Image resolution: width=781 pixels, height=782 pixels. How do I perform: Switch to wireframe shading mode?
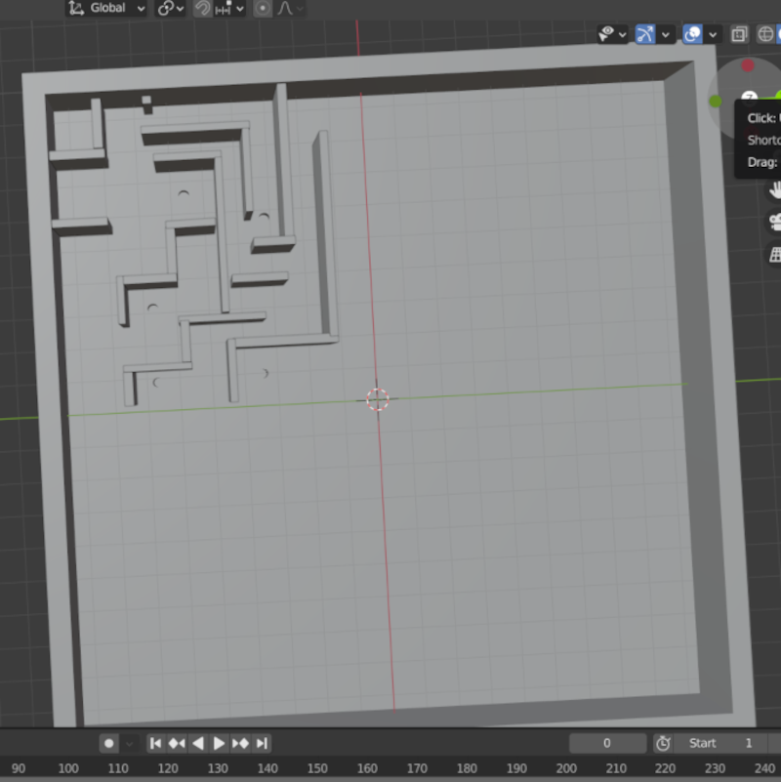tap(765, 34)
